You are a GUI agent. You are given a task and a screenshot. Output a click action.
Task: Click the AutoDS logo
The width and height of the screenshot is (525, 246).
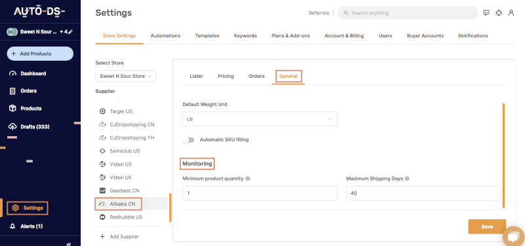point(39,12)
